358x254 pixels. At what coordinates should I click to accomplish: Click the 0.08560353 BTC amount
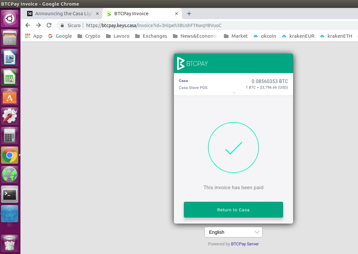pyautogui.click(x=270, y=81)
